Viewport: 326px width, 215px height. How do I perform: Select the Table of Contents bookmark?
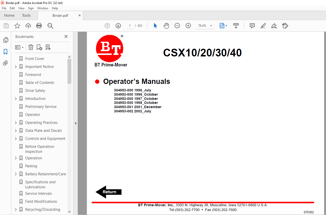[x=39, y=83]
